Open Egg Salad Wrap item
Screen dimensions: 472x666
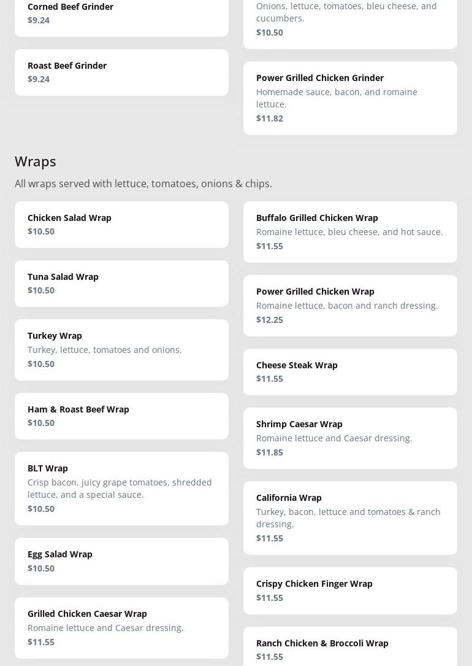coord(121,561)
